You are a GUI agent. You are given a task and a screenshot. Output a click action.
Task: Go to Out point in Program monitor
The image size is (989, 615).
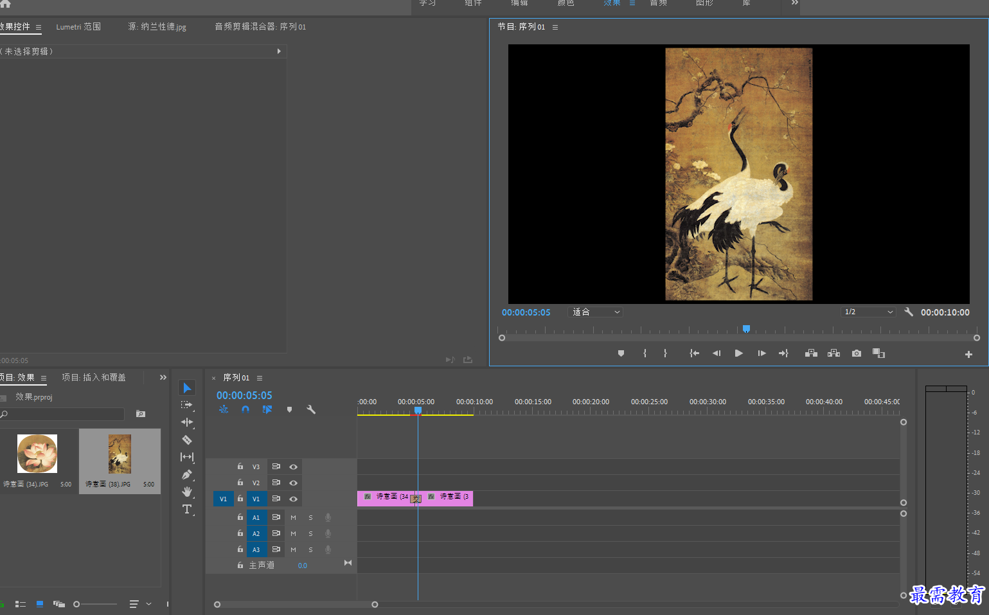tap(783, 353)
